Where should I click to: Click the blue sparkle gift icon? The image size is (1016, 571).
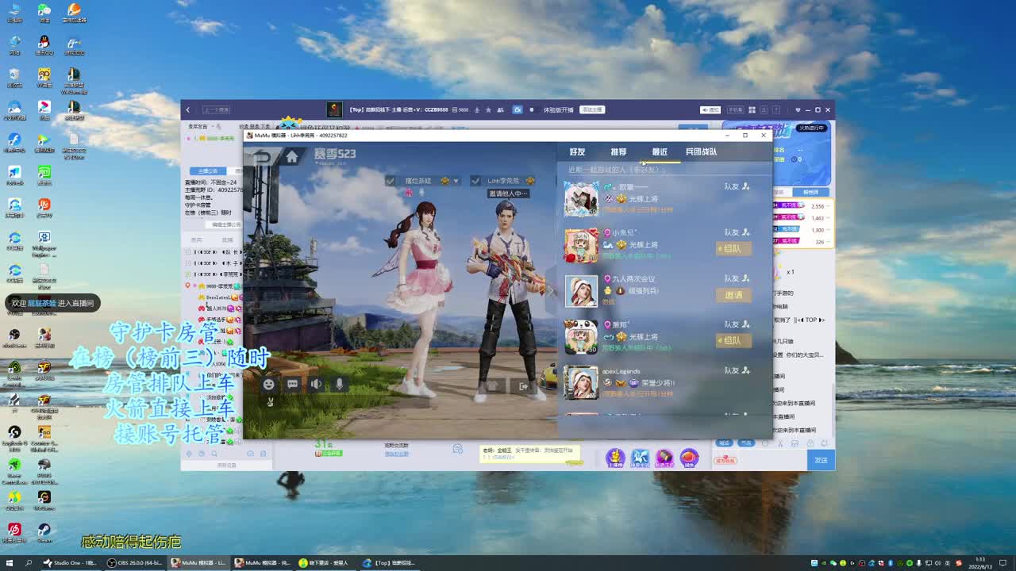click(640, 458)
